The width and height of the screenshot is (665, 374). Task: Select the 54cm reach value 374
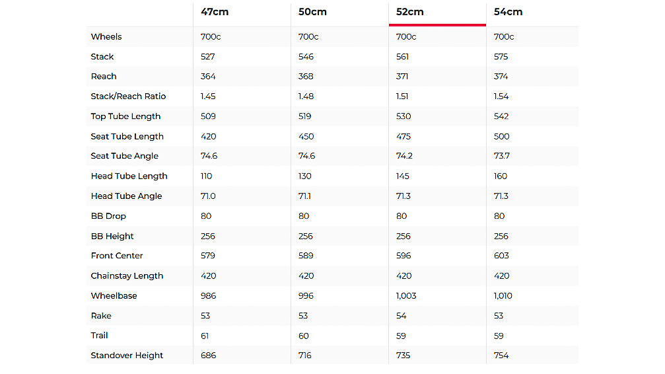tap(501, 77)
